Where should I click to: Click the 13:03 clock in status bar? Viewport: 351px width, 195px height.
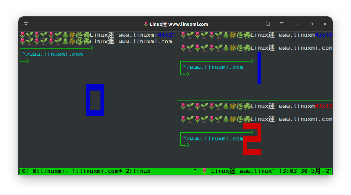tap(288, 171)
